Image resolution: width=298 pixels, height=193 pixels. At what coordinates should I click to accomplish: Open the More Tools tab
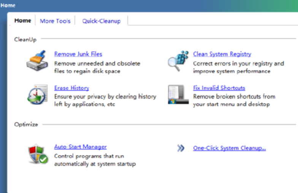(x=55, y=21)
